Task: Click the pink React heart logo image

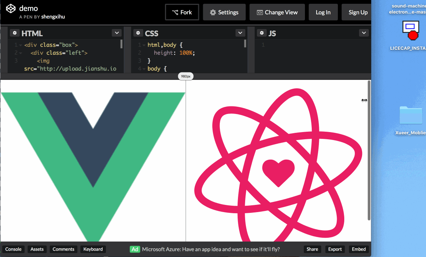Action: (x=278, y=165)
